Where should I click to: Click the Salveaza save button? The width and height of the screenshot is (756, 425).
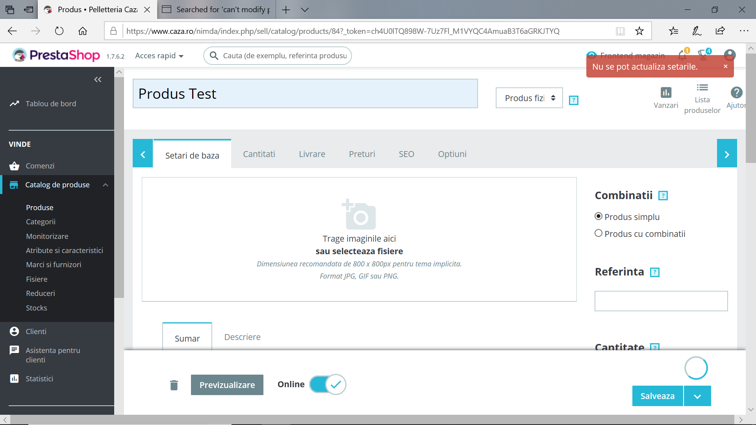pyautogui.click(x=657, y=396)
